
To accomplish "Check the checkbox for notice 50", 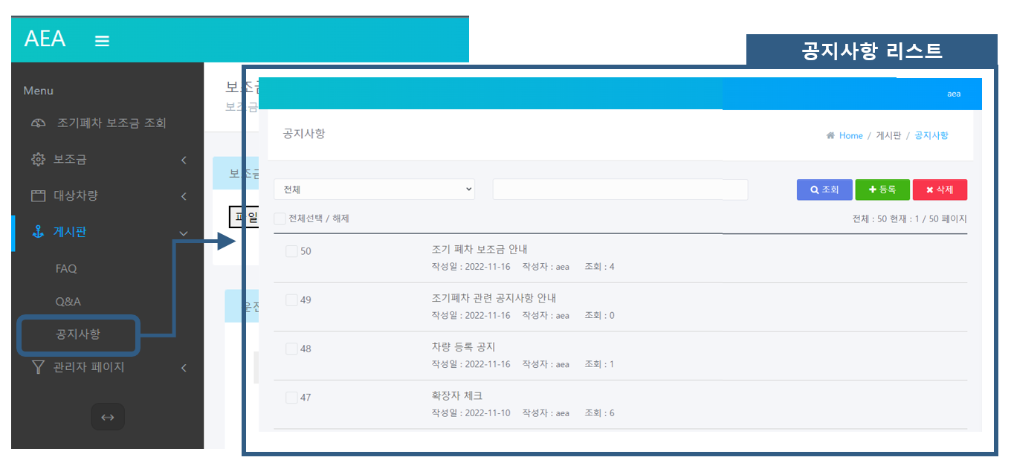I will 291,251.
